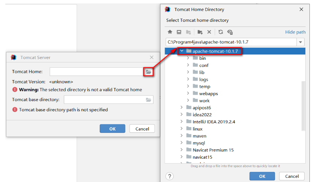Expand the lib folder
The width and height of the screenshot is (323, 182).
pyautogui.click(x=188, y=72)
